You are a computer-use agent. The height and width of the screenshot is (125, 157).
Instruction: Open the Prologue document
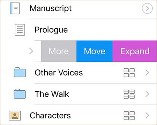tap(51, 30)
